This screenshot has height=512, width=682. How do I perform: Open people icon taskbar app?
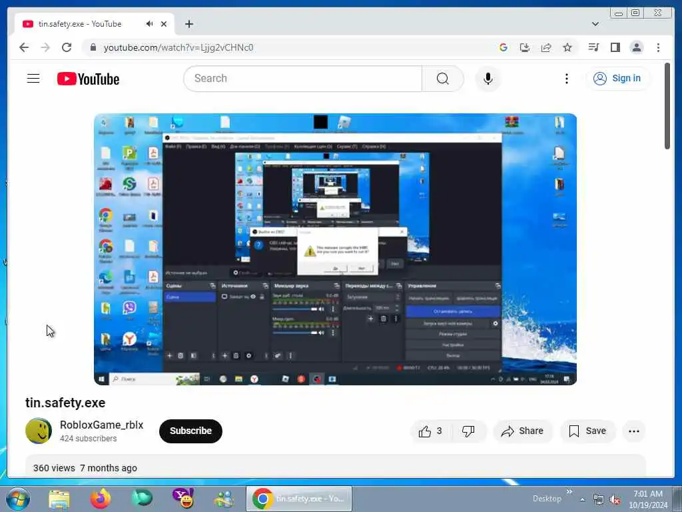point(224,499)
